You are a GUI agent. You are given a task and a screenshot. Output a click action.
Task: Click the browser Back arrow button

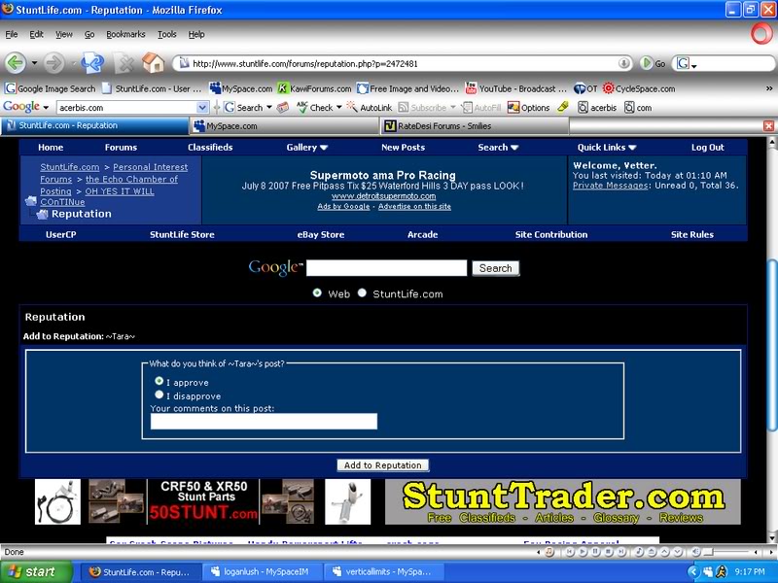(x=16, y=63)
